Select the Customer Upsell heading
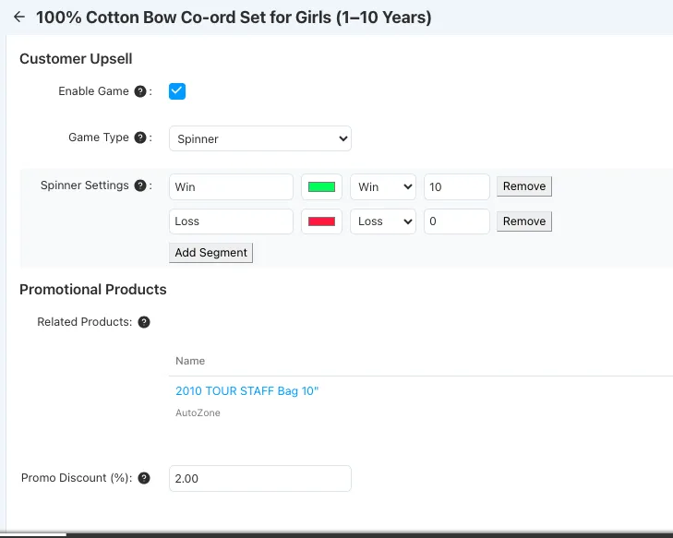Image resolution: width=673 pixels, height=538 pixels. (x=76, y=59)
